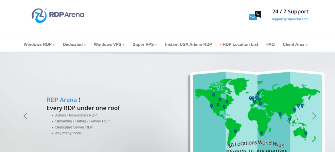The image size is (335, 152).
Task: Select the Admin / Non-Admin RDP bullet
Action: pyautogui.click(x=76, y=115)
